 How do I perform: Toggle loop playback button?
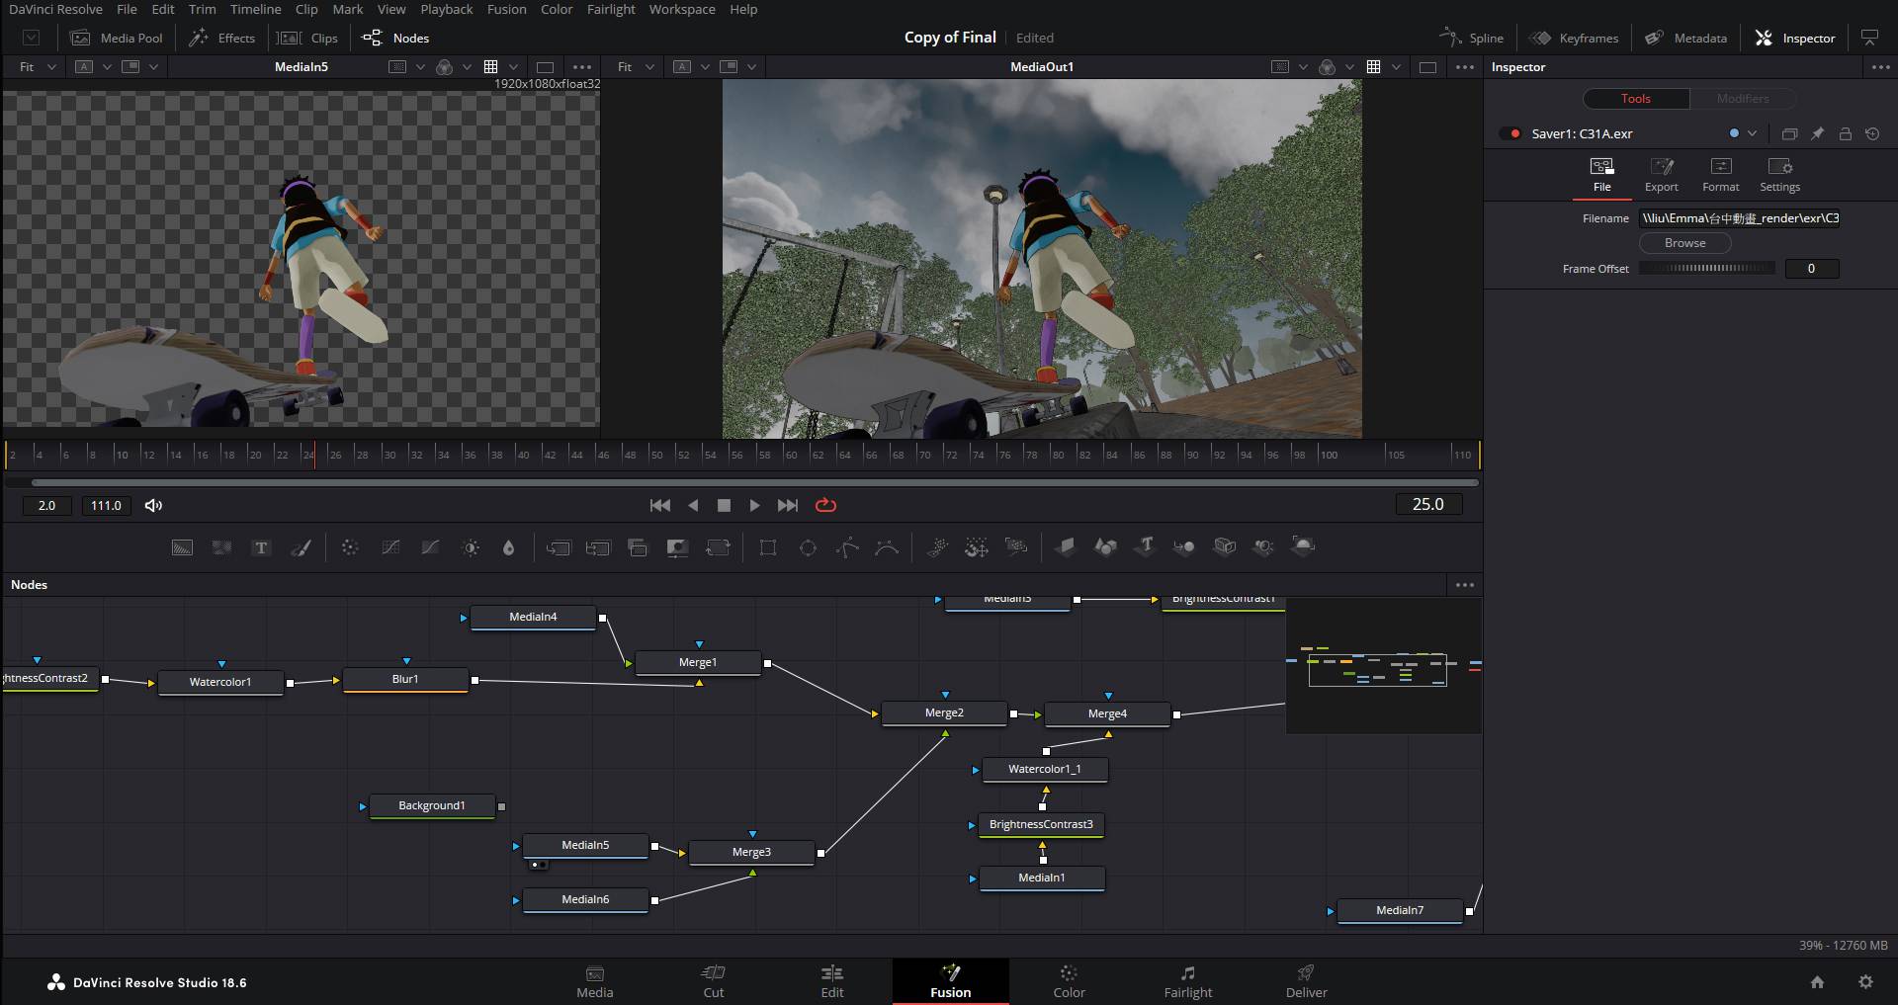[825, 505]
